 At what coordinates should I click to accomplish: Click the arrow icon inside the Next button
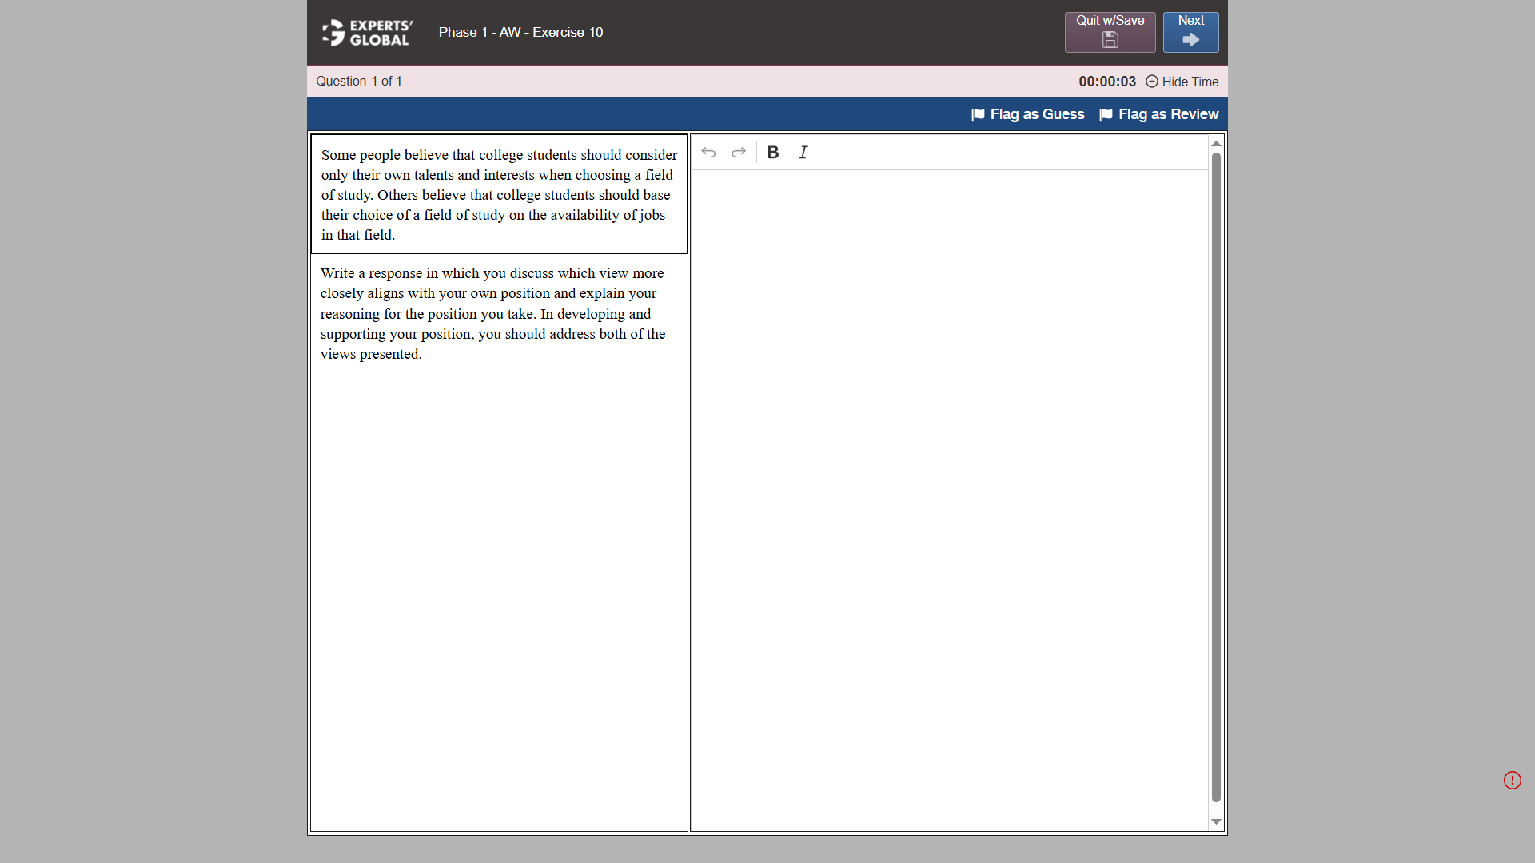pyautogui.click(x=1190, y=39)
